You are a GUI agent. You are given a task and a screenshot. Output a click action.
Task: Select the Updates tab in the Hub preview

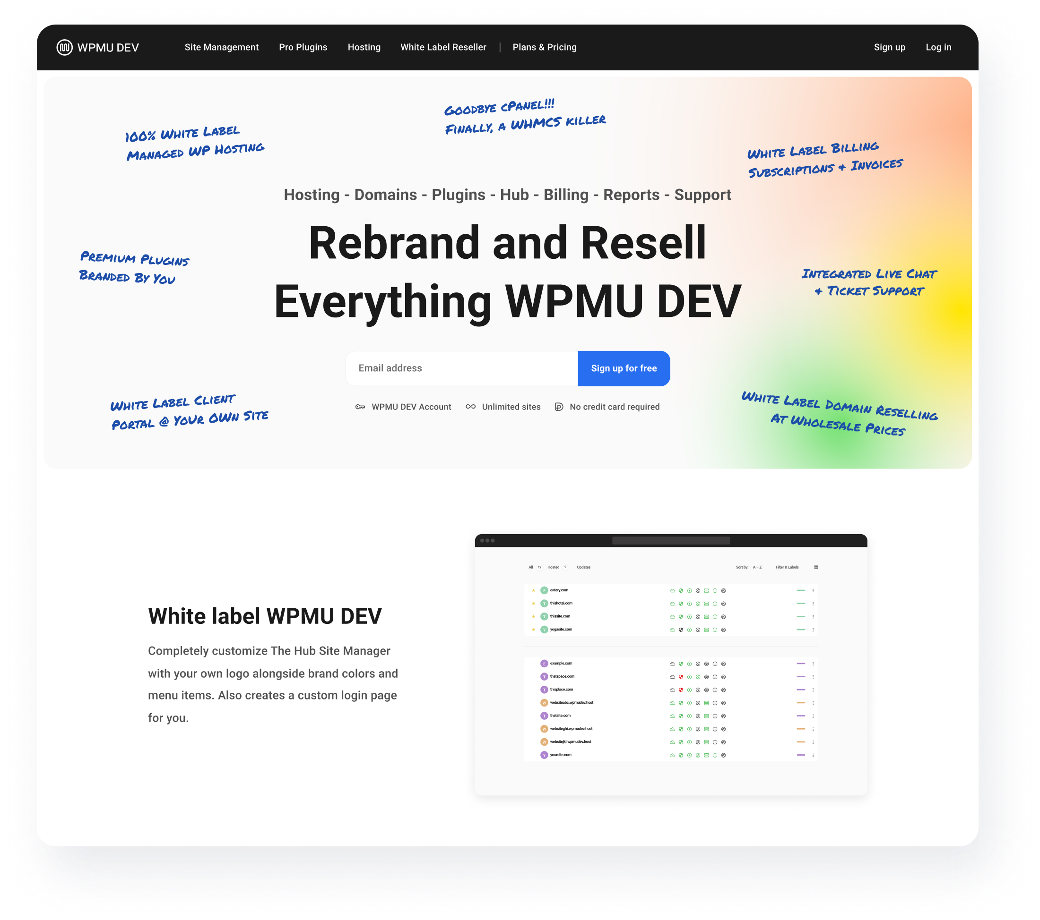click(x=584, y=567)
